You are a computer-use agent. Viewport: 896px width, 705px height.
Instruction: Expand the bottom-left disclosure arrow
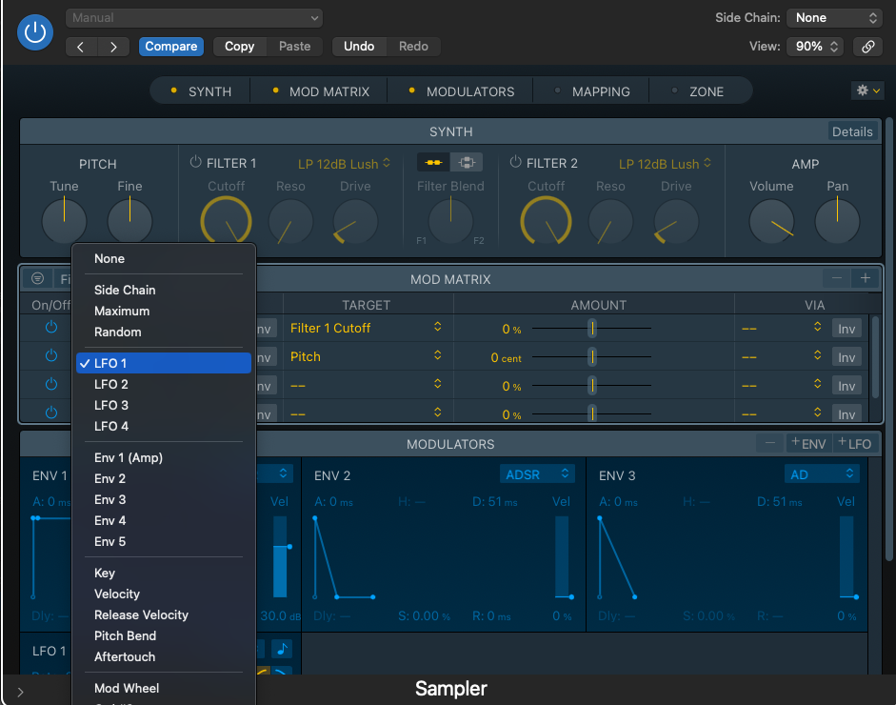point(21,693)
